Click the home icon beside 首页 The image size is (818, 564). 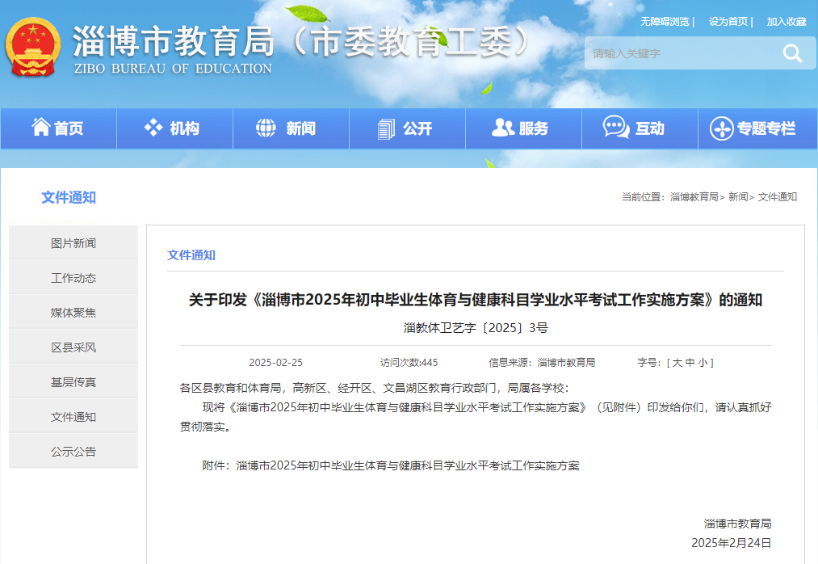click(x=40, y=128)
